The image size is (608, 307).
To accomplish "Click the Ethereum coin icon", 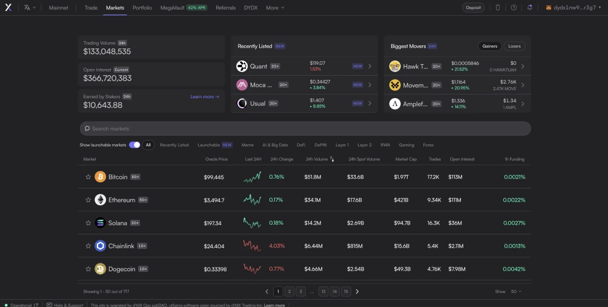I will (x=101, y=200).
